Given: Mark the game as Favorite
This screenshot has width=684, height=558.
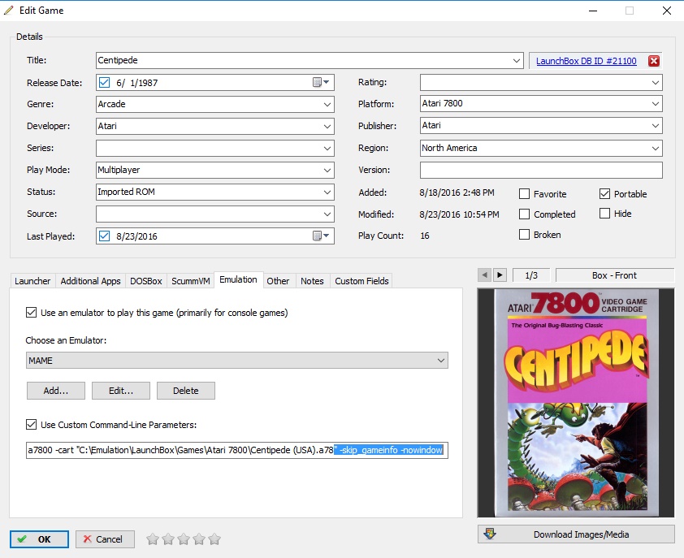Looking at the screenshot, I should coord(526,195).
